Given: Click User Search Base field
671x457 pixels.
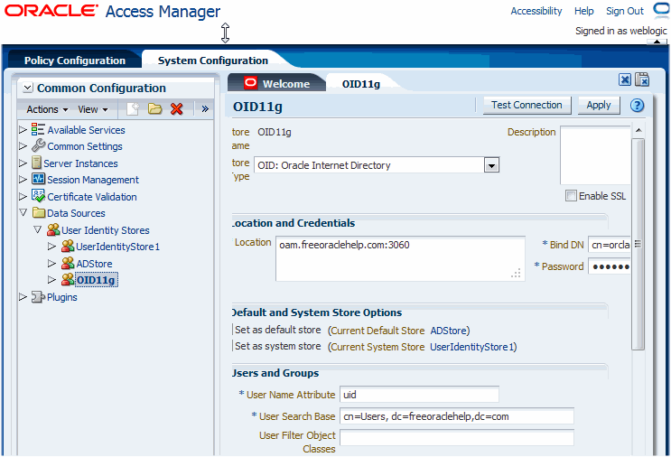Looking at the screenshot, I should tap(457, 416).
